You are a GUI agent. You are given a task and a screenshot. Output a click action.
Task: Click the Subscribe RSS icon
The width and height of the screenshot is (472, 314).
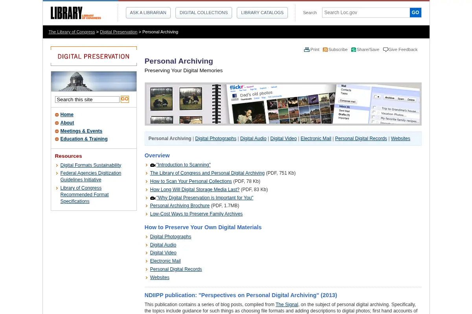click(x=325, y=50)
